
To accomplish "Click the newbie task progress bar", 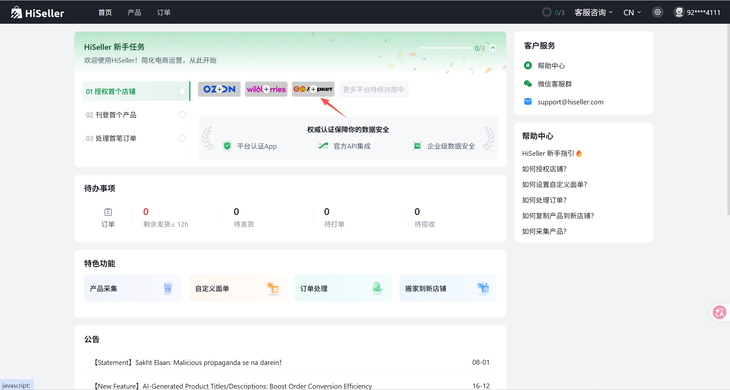I will click(445, 48).
